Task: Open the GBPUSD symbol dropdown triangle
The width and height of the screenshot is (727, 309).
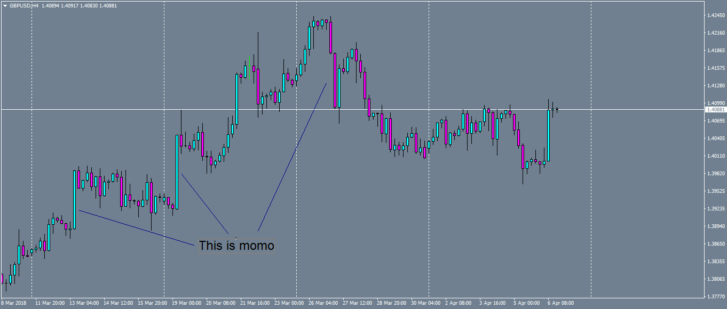Action: tap(5, 5)
